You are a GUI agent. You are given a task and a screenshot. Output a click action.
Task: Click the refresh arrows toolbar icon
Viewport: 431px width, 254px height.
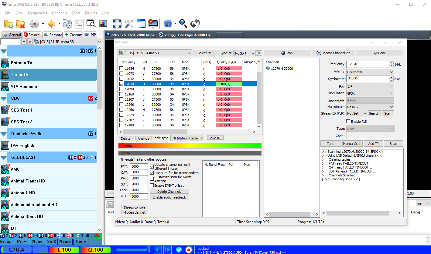point(195,24)
